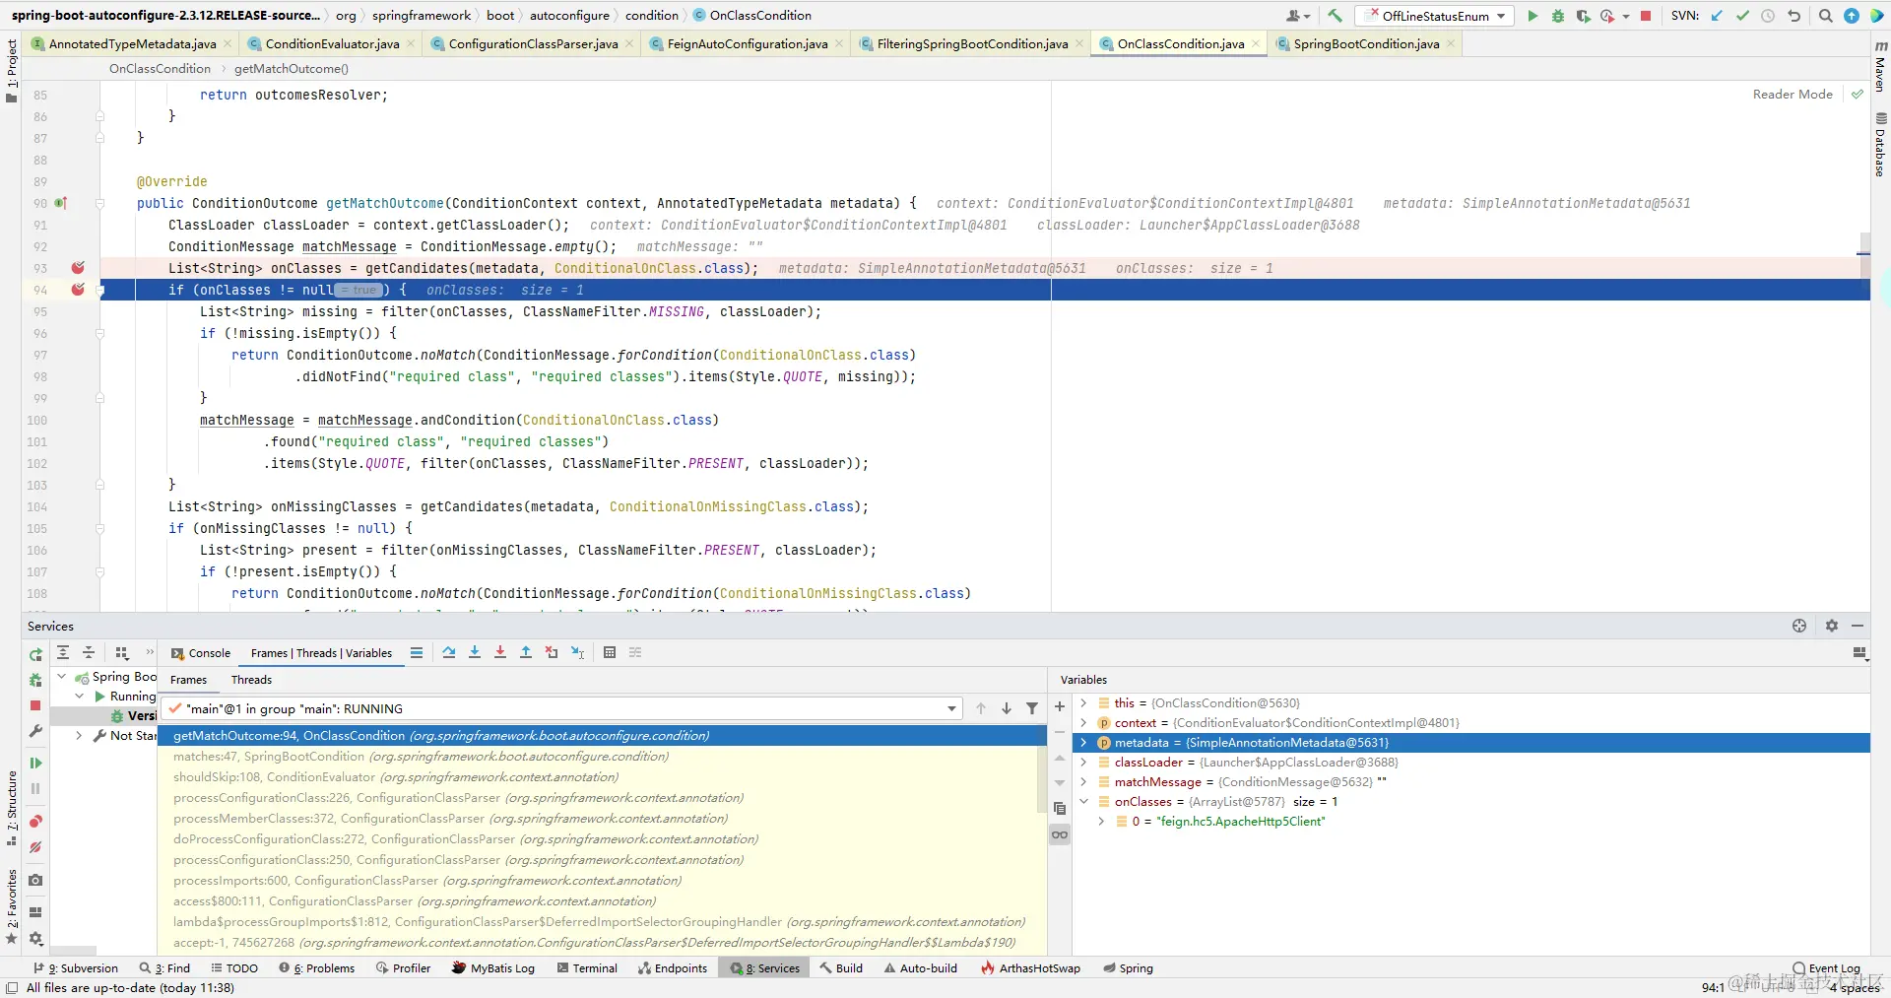Close the OnClassCondition.java tab
The width and height of the screenshot is (1891, 998).
pos(1256,44)
